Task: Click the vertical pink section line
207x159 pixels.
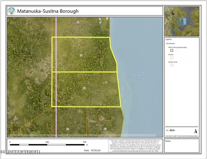Action: 56,77
